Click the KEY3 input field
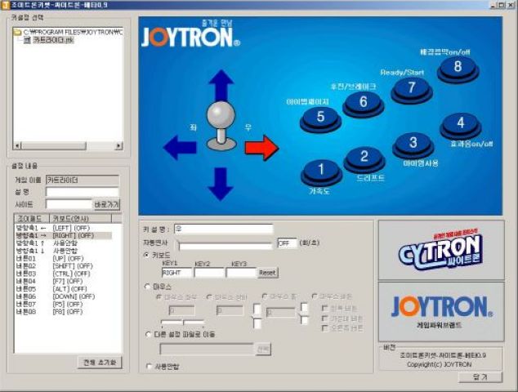 point(241,273)
